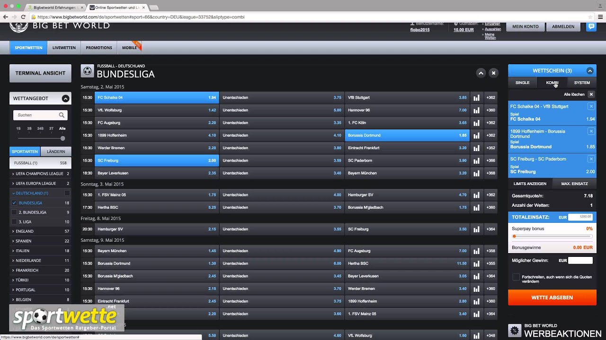Remove FC Schalke 04 bet from slip
The height and width of the screenshot is (340, 606).
pyautogui.click(x=591, y=106)
